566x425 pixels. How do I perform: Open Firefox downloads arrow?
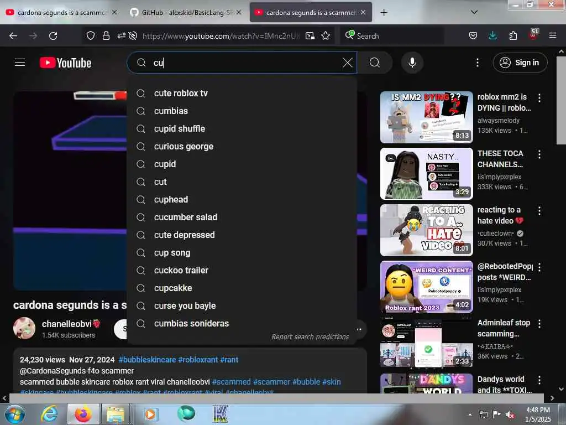[492, 35]
